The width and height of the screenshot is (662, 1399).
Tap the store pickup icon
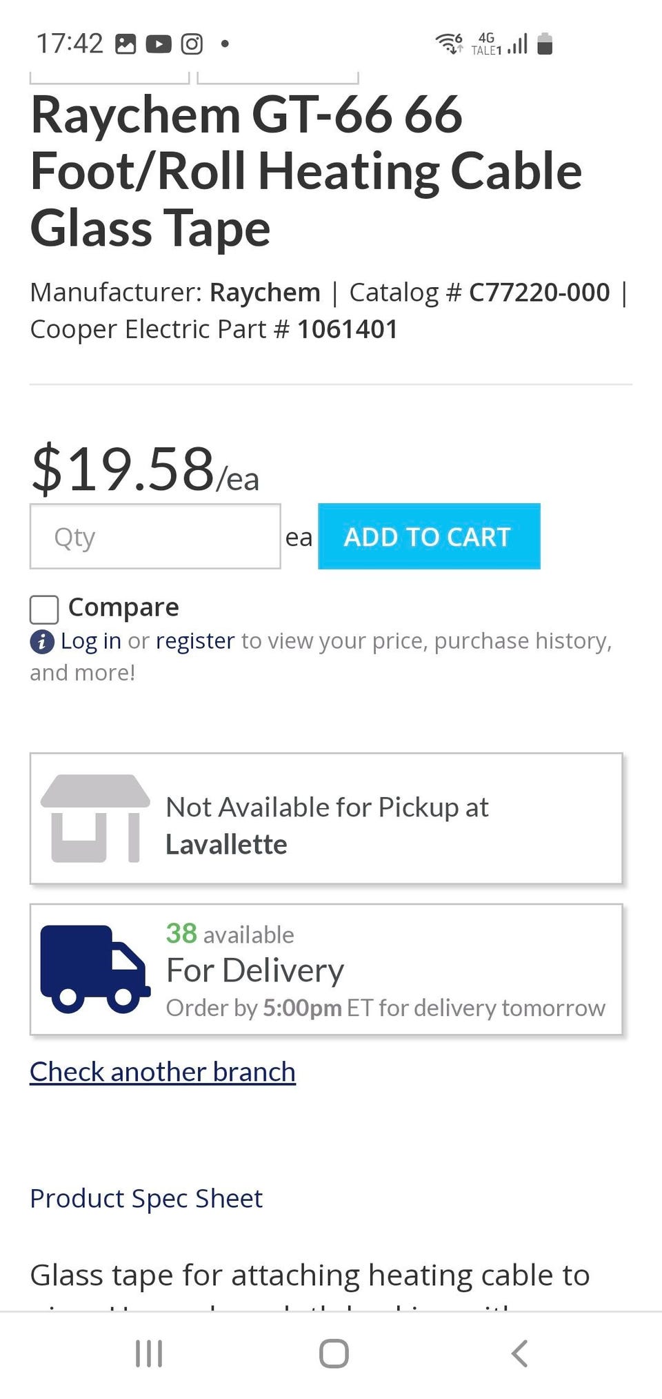click(x=95, y=819)
